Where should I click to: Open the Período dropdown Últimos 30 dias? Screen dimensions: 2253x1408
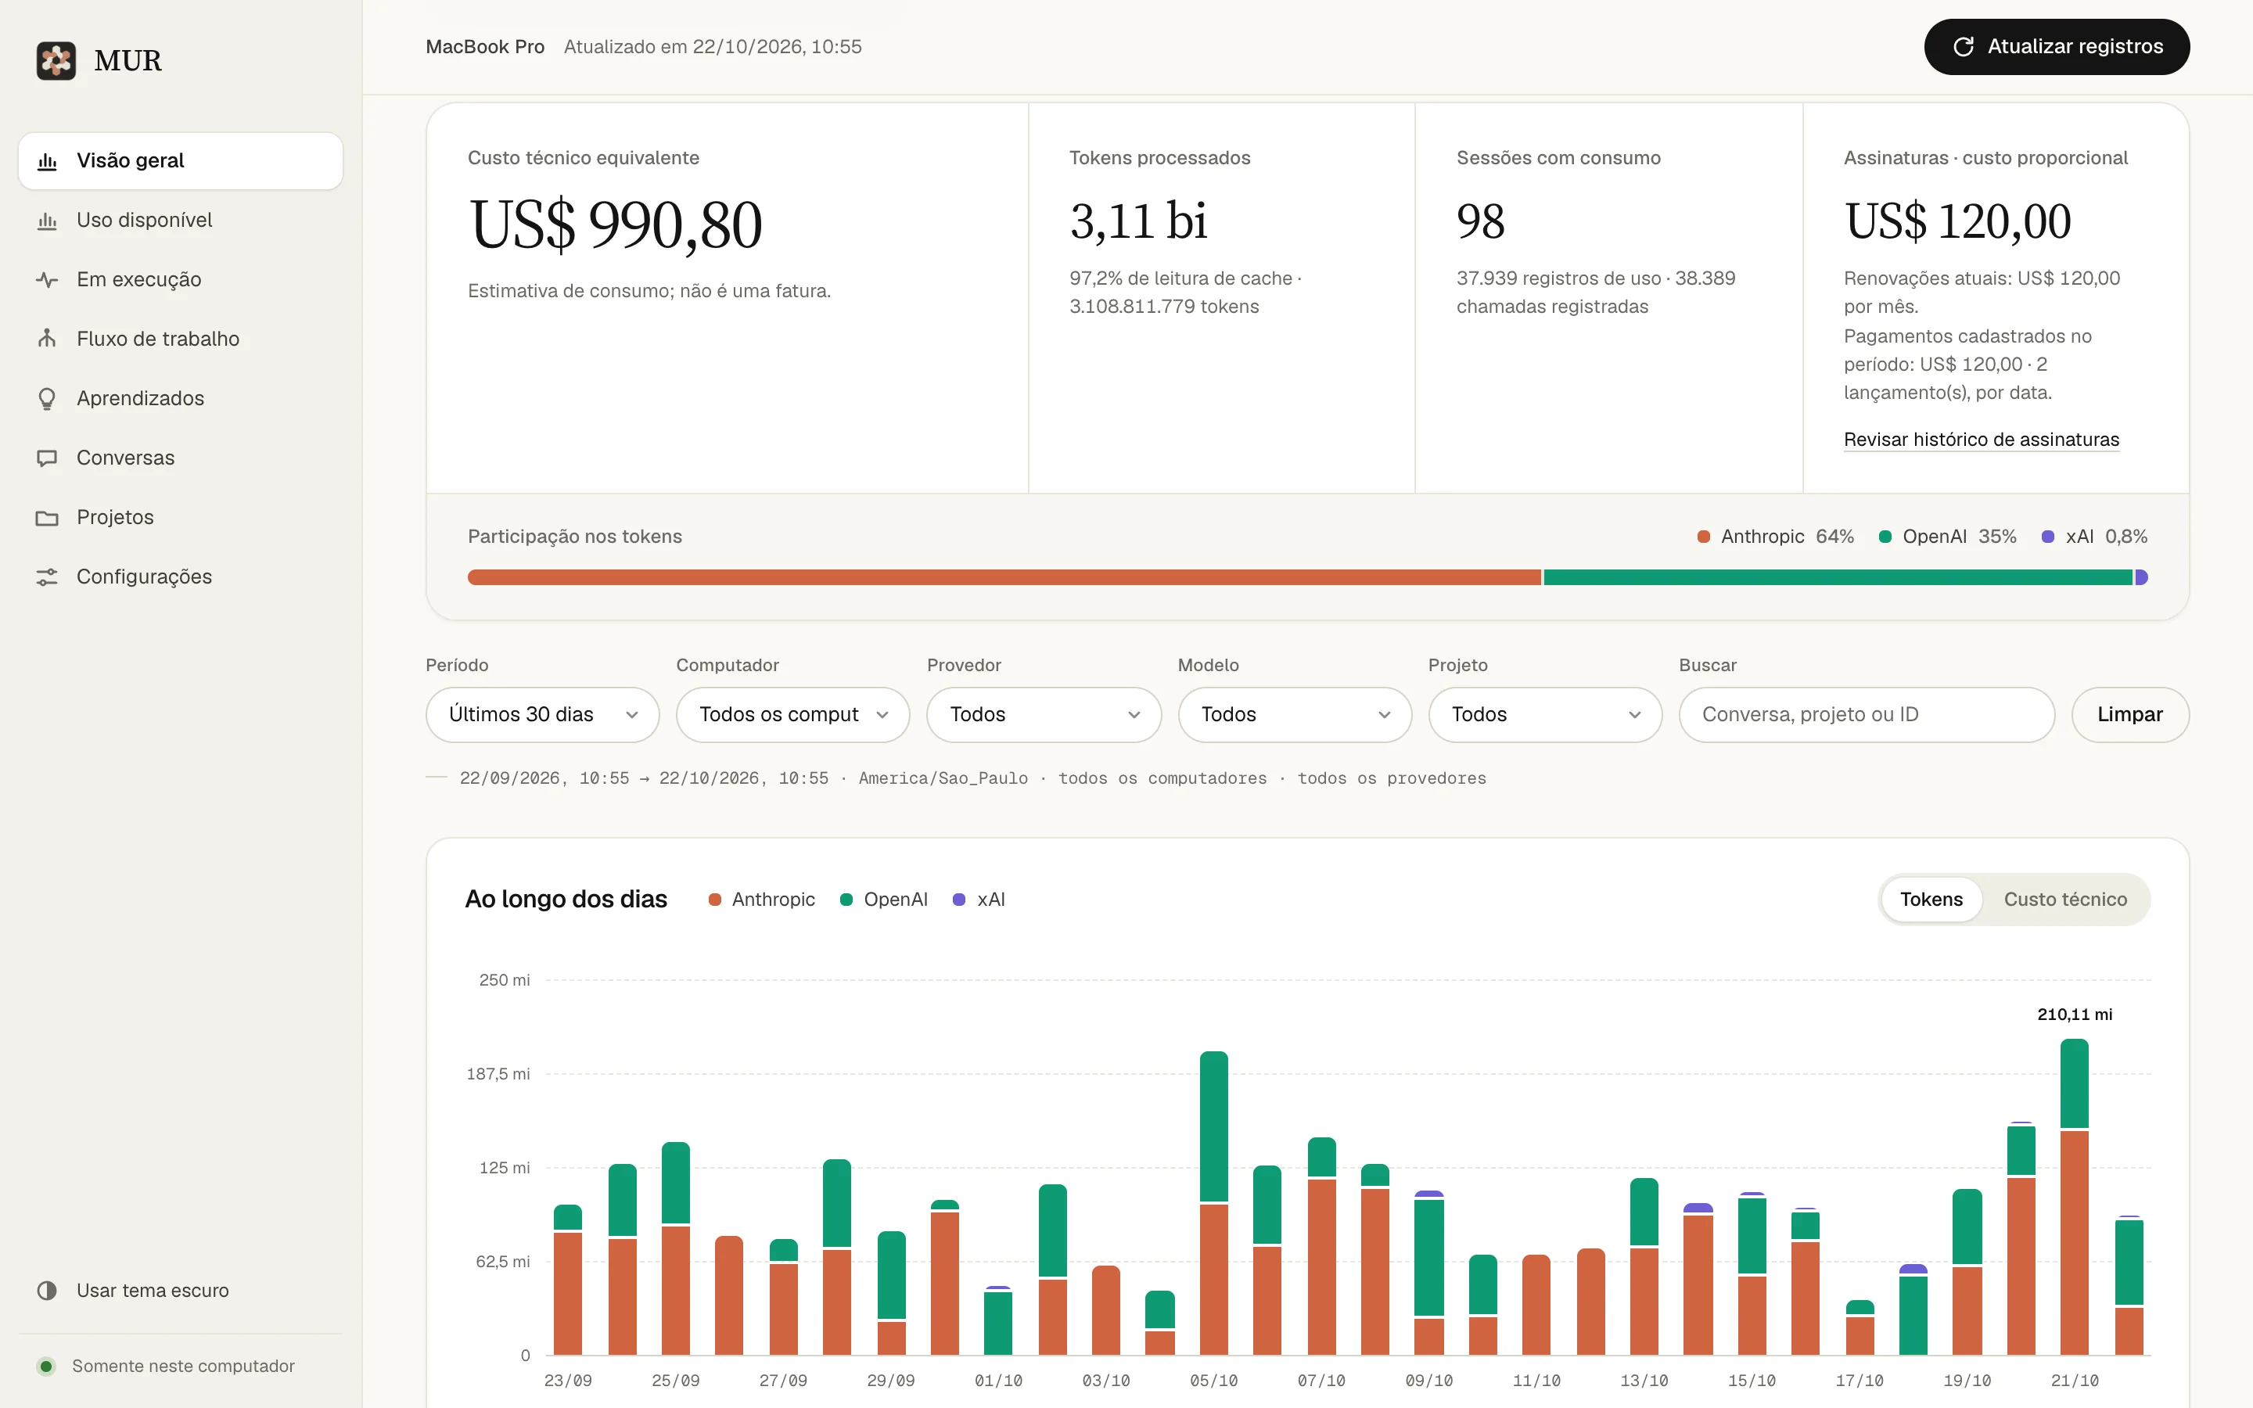tap(543, 714)
